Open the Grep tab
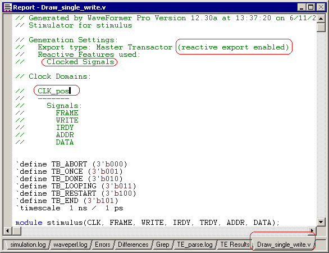Image resolution: width=329 pixels, height=253 pixels. (163, 245)
